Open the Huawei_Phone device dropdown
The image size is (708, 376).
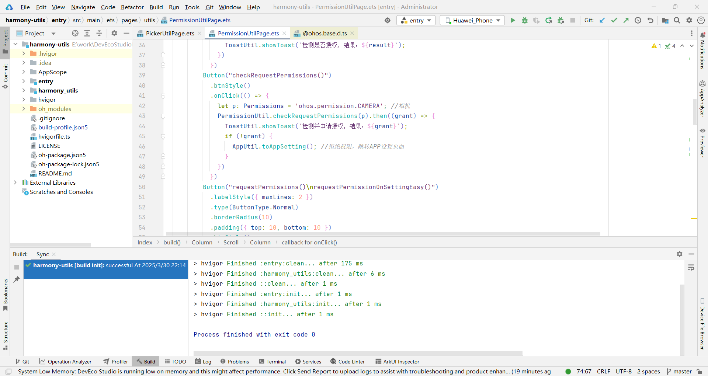click(x=472, y=21)
